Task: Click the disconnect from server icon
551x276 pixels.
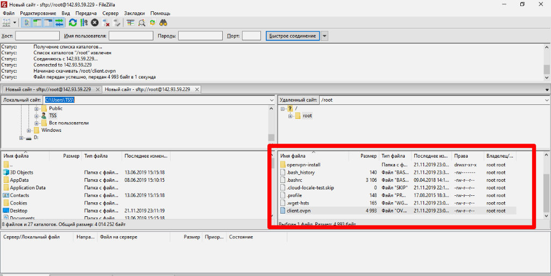Action: pyautogui.click(x=106, y=23)
